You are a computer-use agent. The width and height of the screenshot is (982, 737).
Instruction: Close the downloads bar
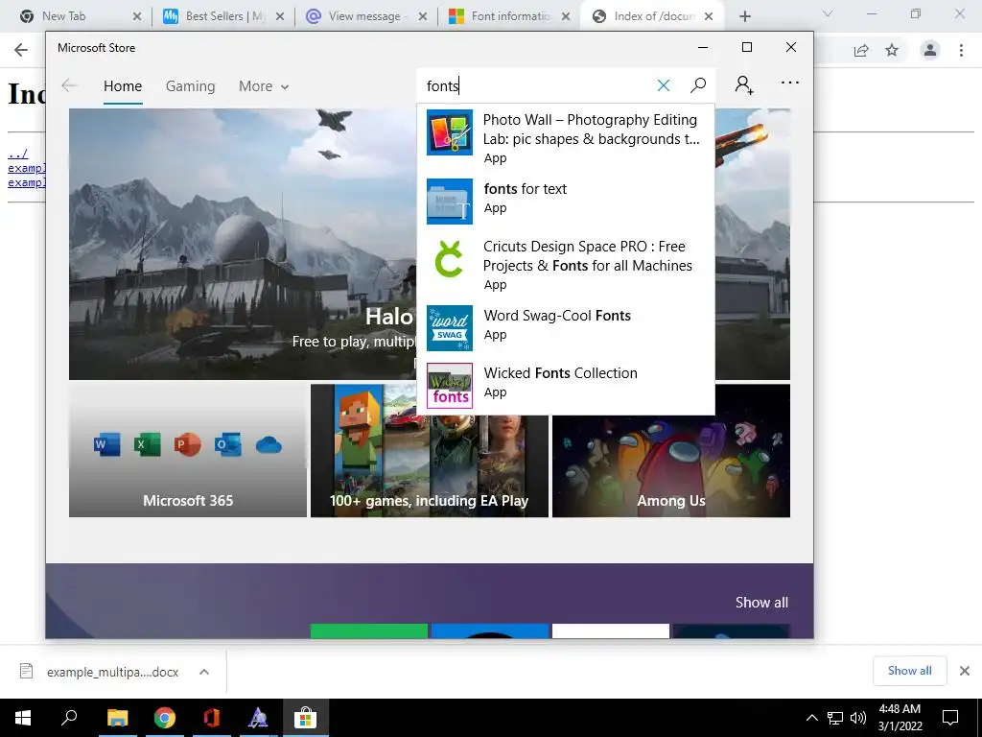(965, 671)
